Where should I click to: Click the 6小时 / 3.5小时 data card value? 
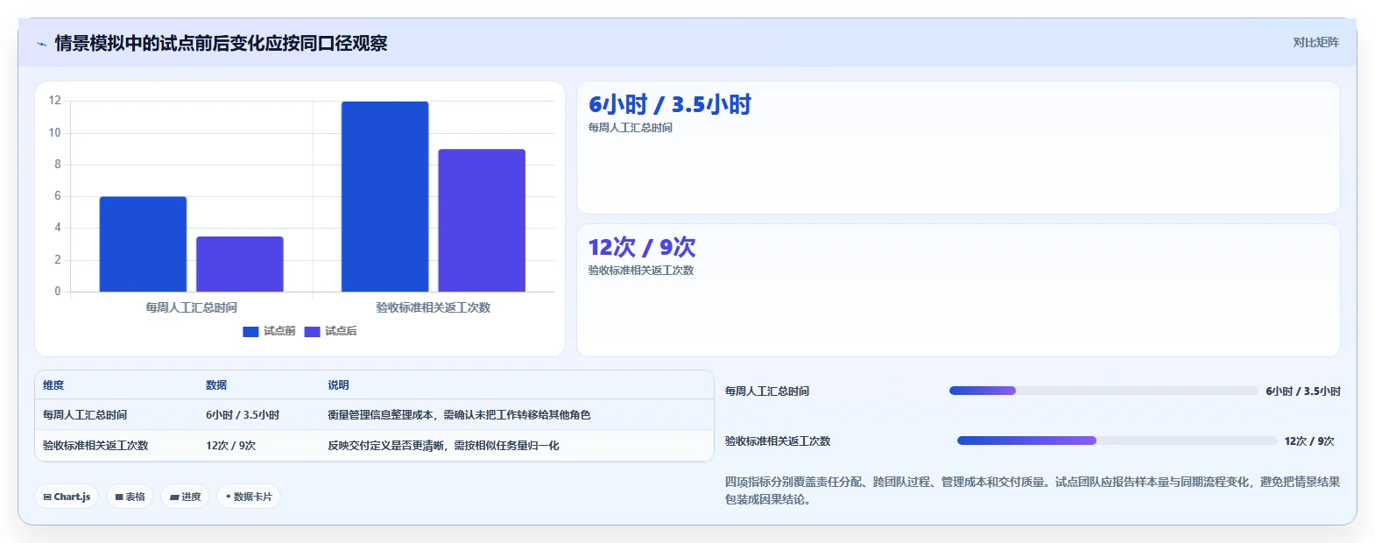[670, 105]
